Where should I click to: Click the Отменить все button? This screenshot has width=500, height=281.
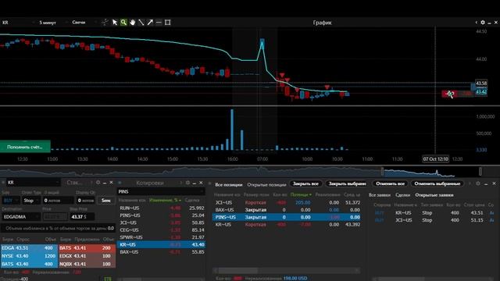point(390,184)
